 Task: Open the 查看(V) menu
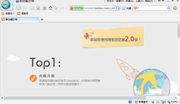pyautogui.click(x=120, y=1)
